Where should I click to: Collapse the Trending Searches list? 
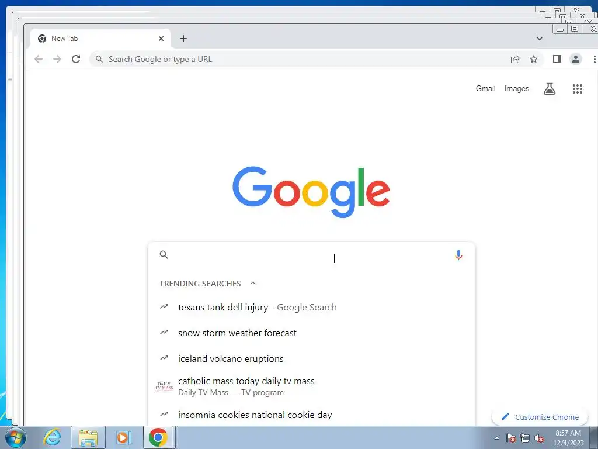[252, 284]
